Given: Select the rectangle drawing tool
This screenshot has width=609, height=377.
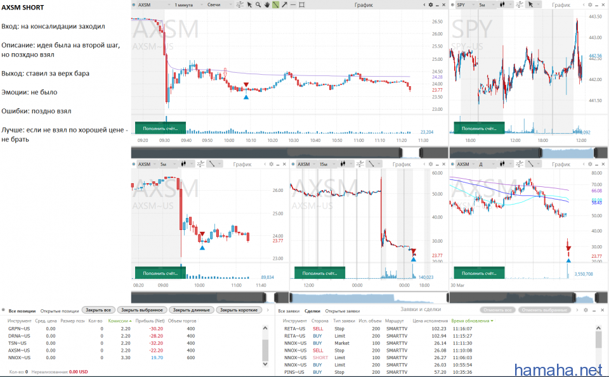Looking at the screenshot, I should (302, 4).
